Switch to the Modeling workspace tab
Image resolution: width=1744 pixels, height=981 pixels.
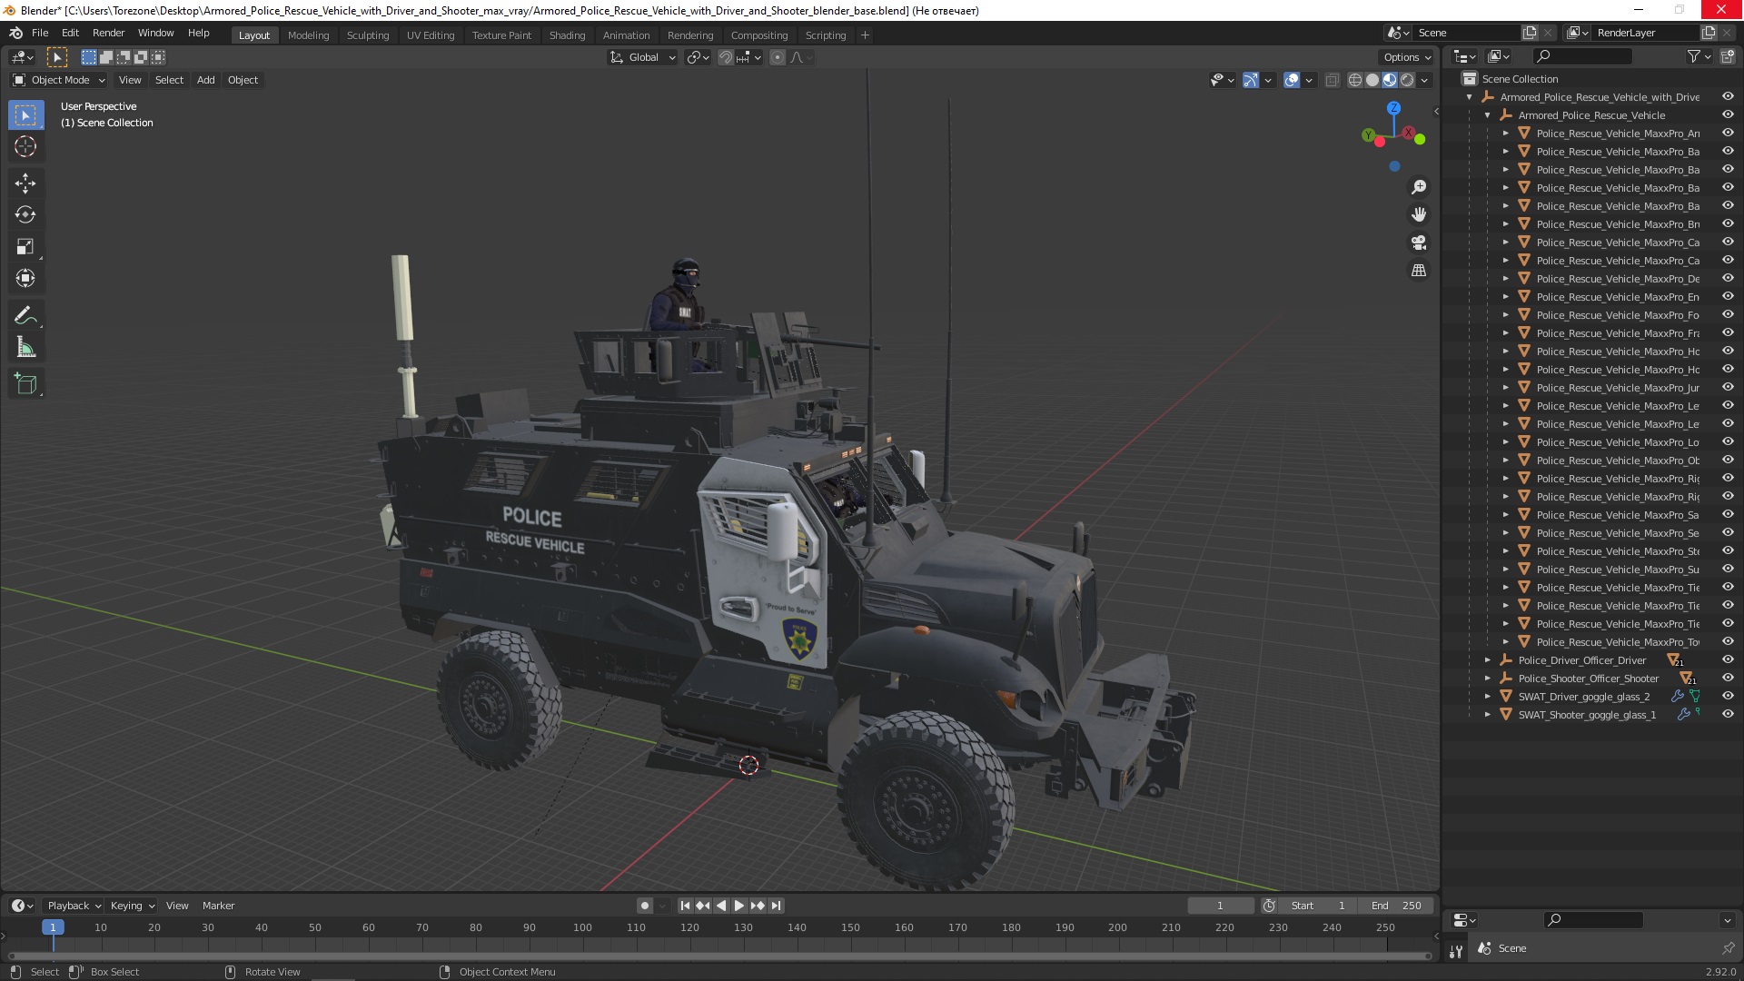pos(308,35)
